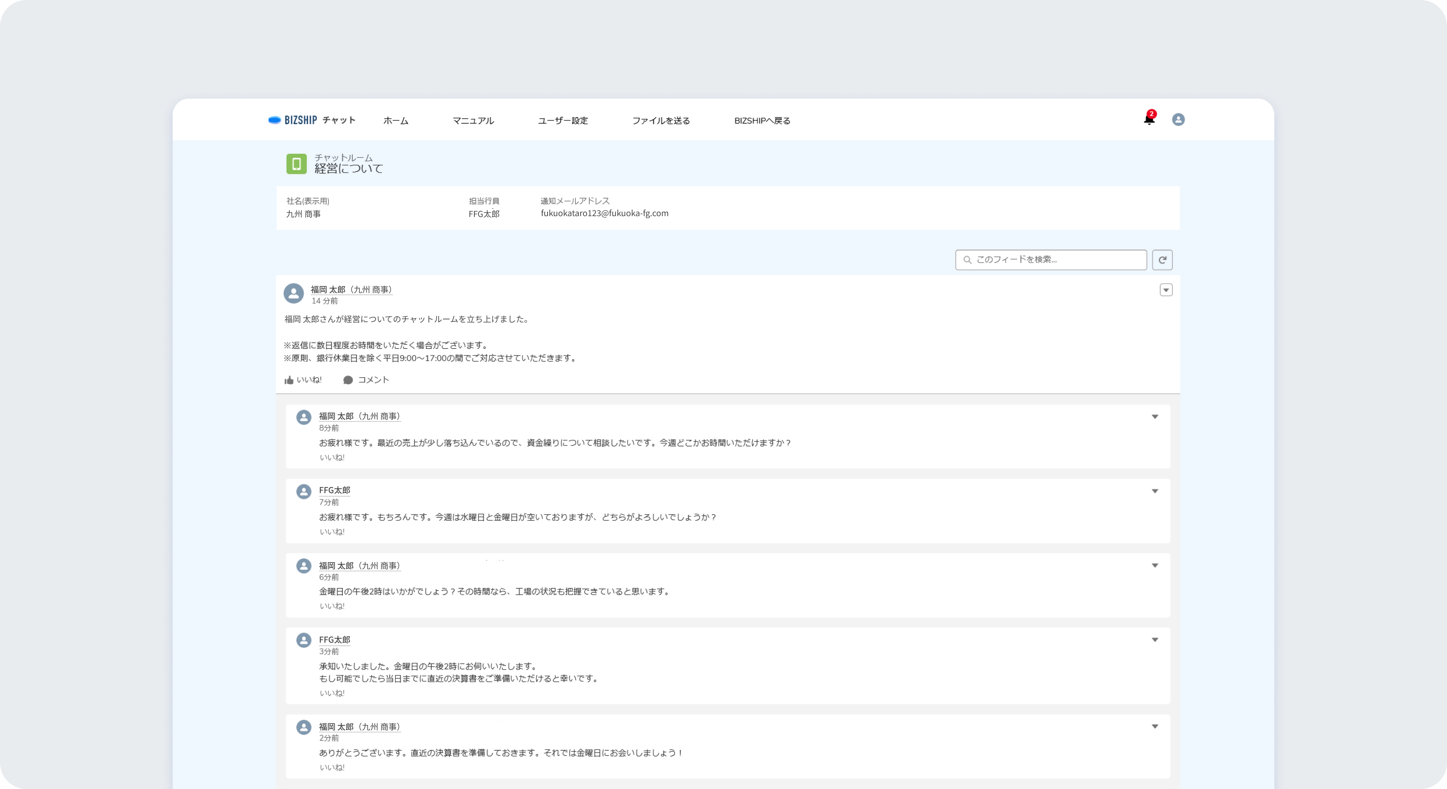The image size is (1447, 789).
Task: Click the 担当行員 value FFG太郎
Action: (484, 214)
